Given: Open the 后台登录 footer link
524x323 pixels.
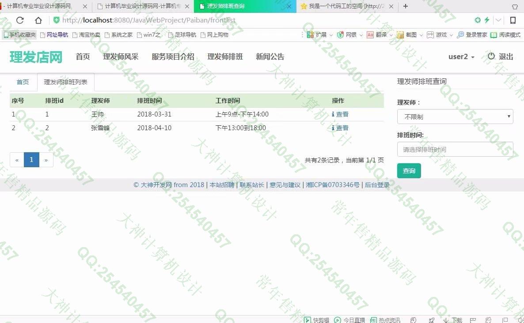Looking at the screenshot, I should pyautogui.click(x=377, y=185).
